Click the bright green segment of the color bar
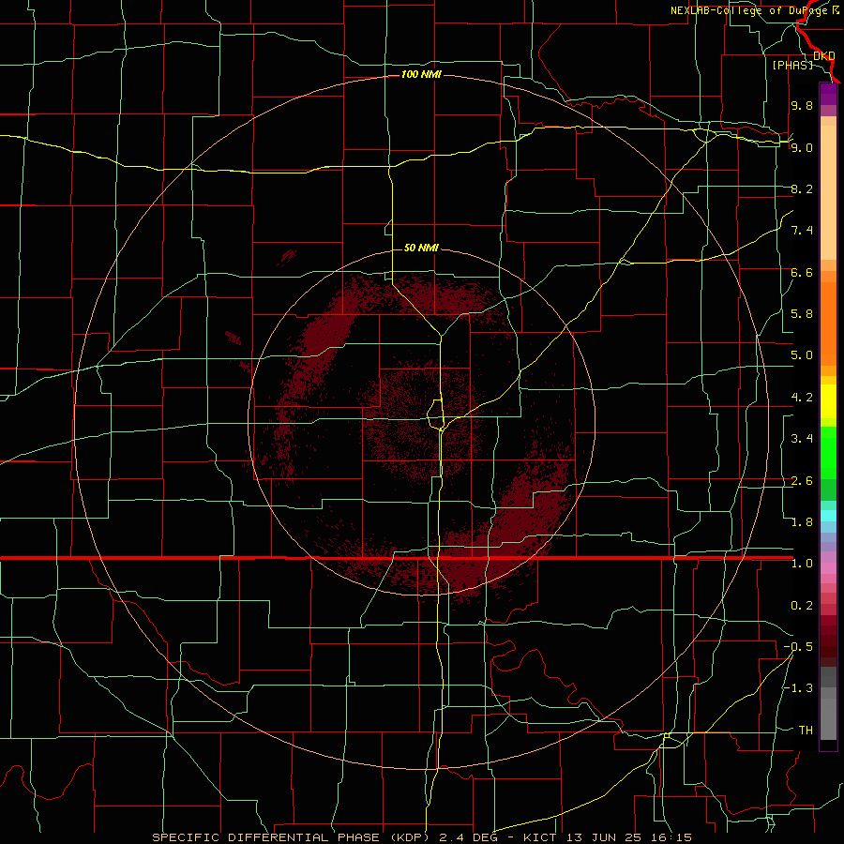This screenshot has width=844, height=844. tap(828, 453)
